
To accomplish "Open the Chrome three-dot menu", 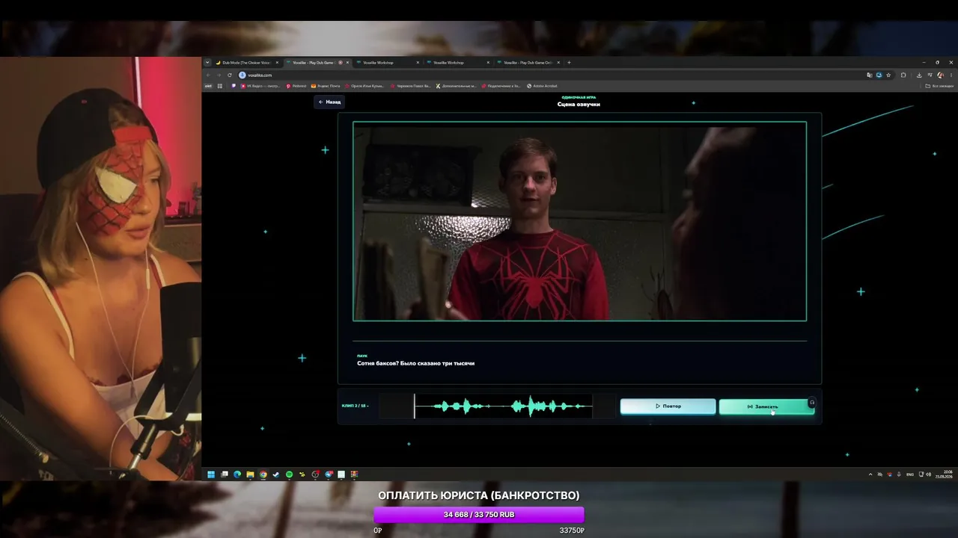I will coord(951,75).
